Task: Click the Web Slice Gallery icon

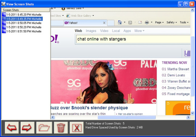Action: [68, 16]
